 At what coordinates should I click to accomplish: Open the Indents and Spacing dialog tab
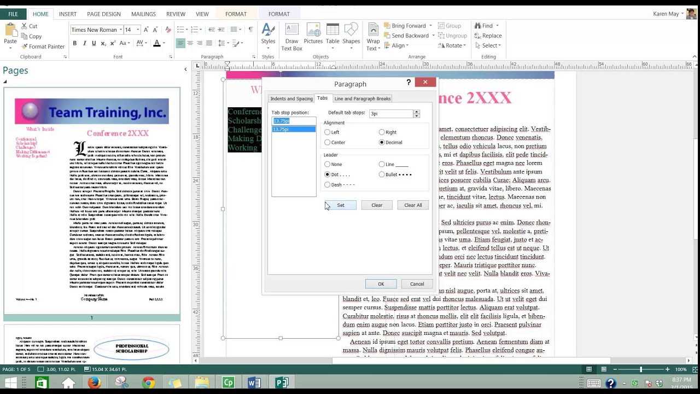click(291, 99)
